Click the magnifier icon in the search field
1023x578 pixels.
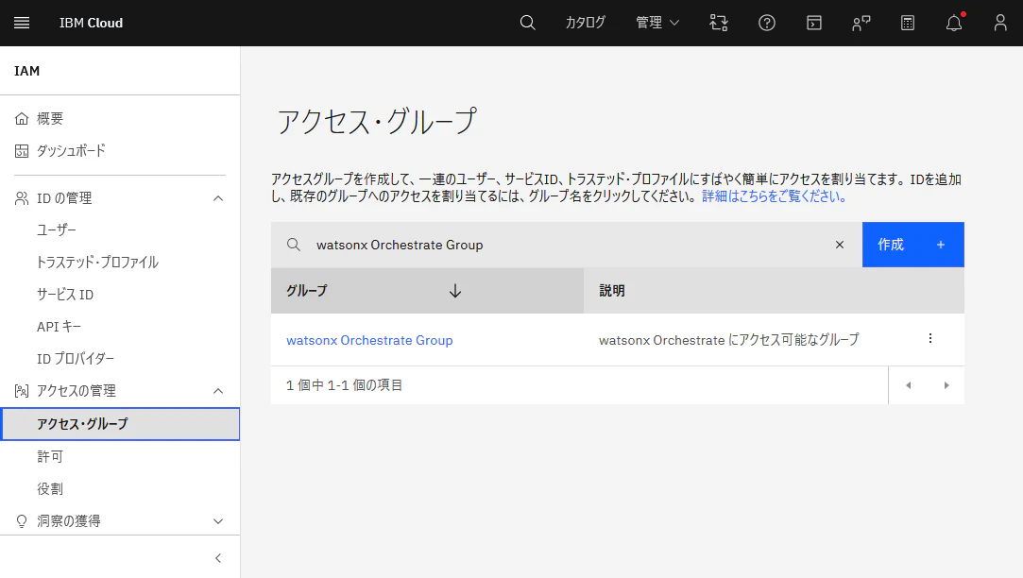(294, 245)
